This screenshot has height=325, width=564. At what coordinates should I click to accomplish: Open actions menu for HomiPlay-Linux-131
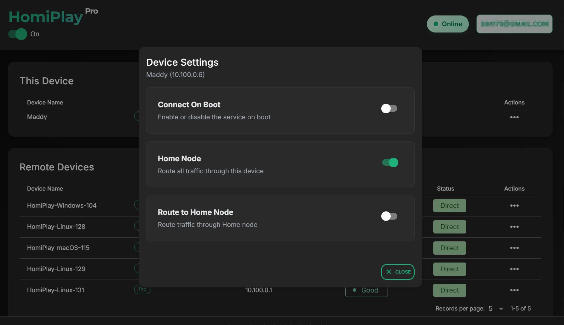coord(514,290)
